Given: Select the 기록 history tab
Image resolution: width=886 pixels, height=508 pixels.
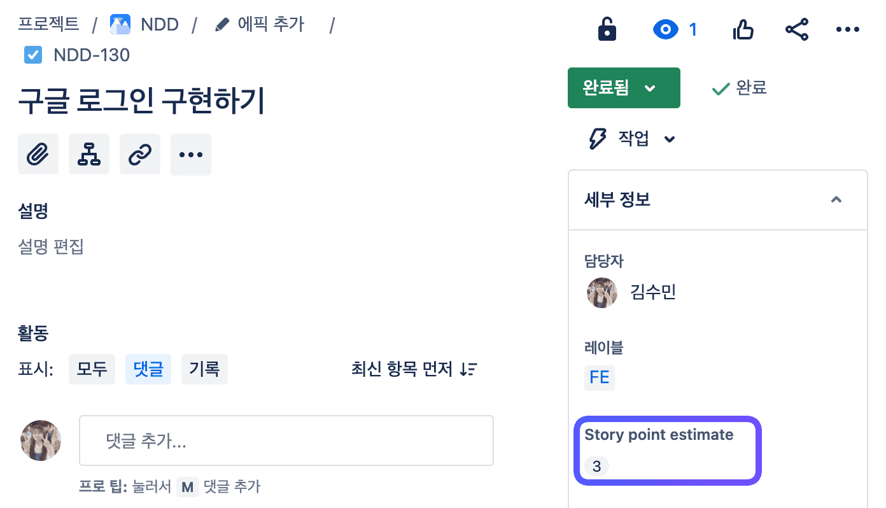Looking at the screenshot, I should [204, 369].
